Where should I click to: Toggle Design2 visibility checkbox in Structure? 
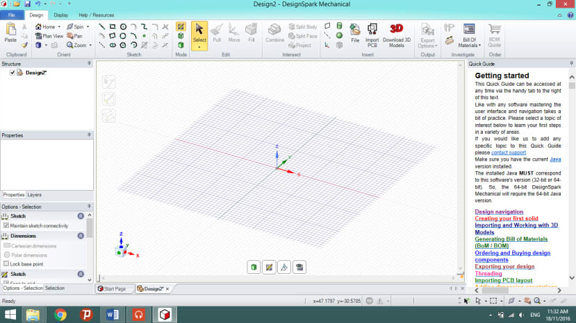point(13,73)
